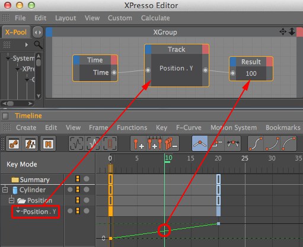Collapse the System tree node
Viewport: 303px width, 247px height.
coord(8,59)
